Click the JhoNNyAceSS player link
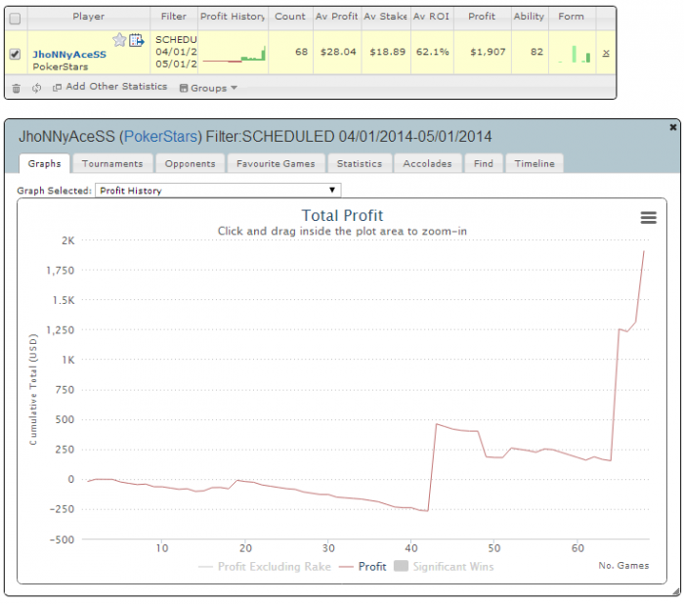 69,54
